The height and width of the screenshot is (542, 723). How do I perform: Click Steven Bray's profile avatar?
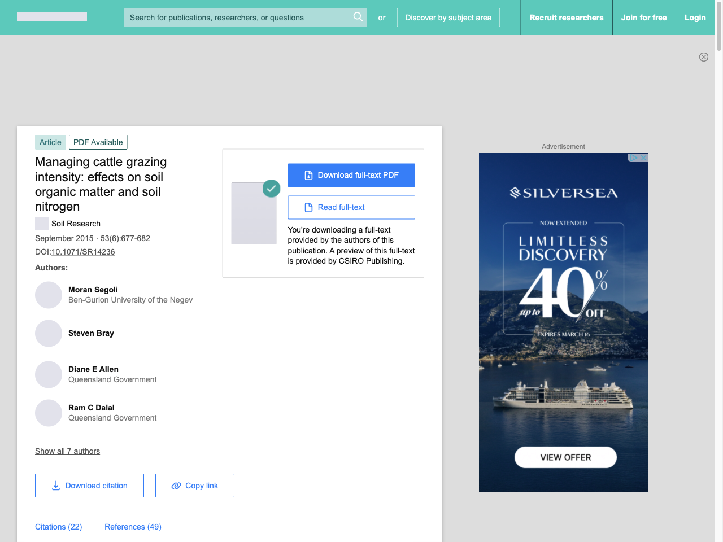(49, 333)
